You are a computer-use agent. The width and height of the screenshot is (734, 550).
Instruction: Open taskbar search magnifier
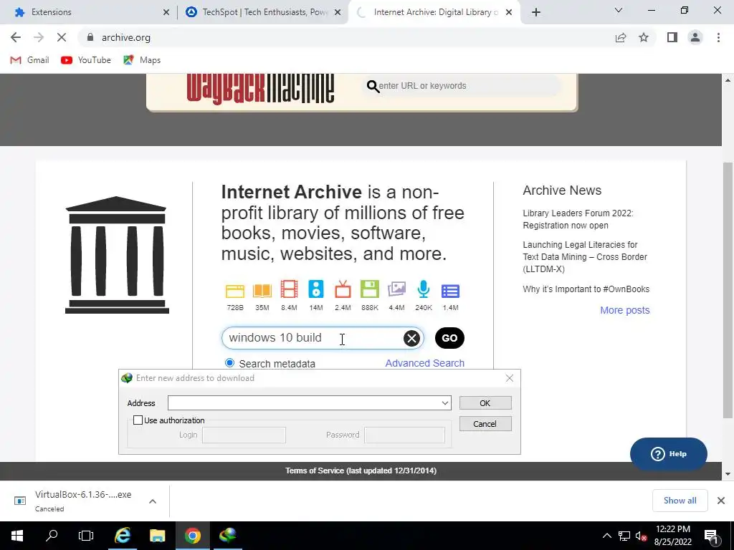[x=52, y=536]
